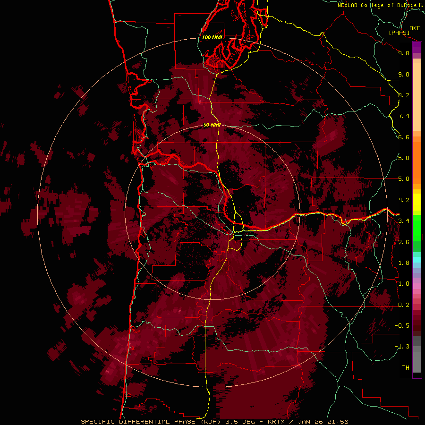Image resolution: width=425 pixels, height=425 pixels.
Task: Click the 2.6 legend value
Action: point(404,242)
